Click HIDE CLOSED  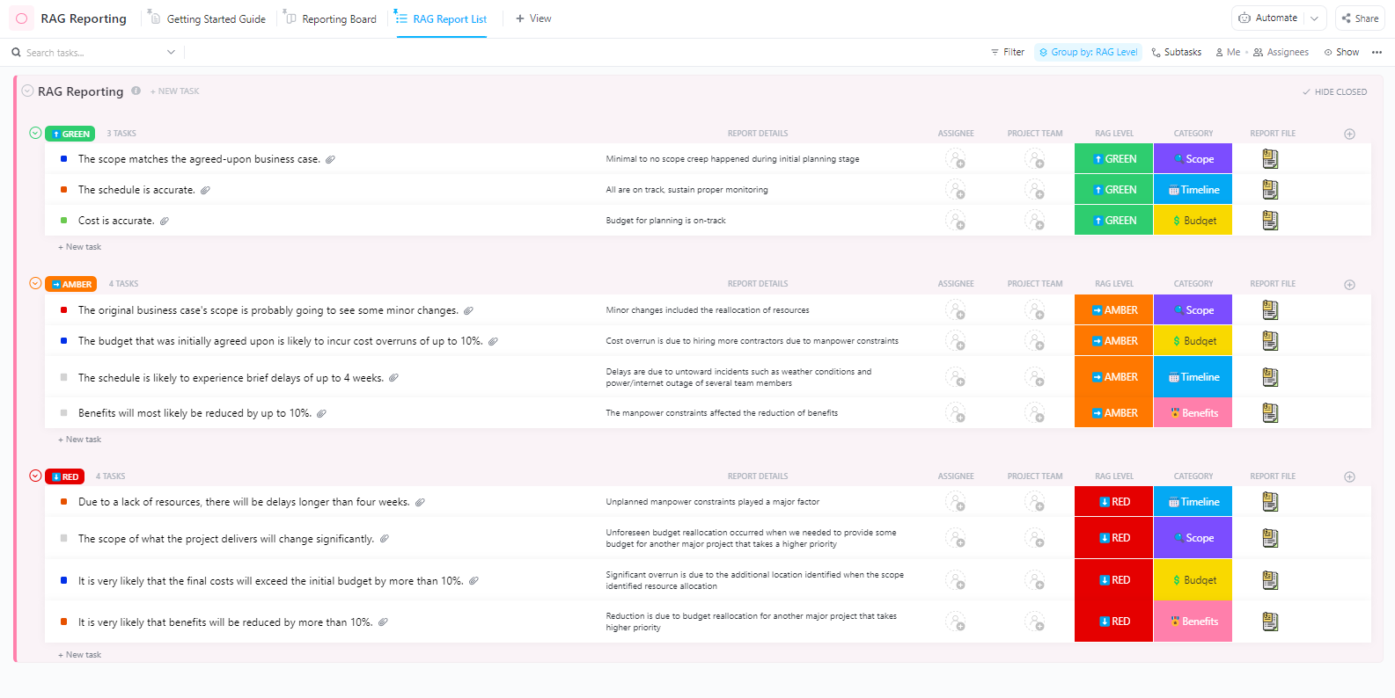point(1334,91)
